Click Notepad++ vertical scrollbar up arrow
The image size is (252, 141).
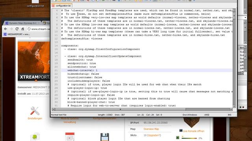[x=234, y=10]
